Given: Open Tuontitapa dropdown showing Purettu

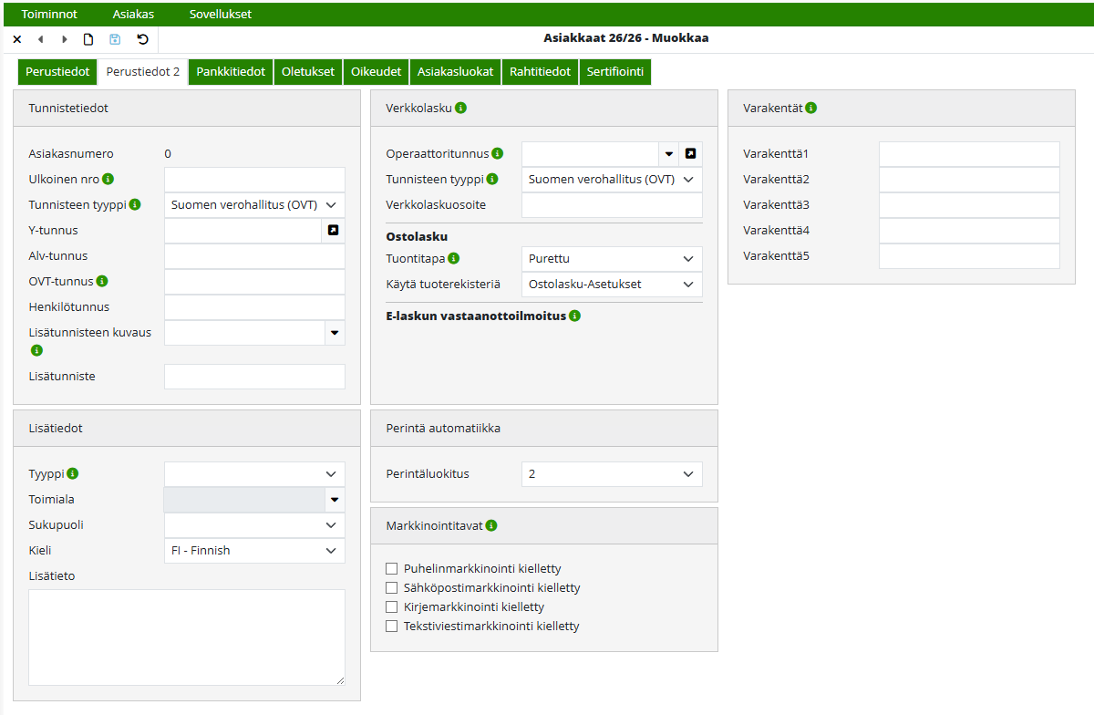Looking at the screenshot, I should (612, 259).
